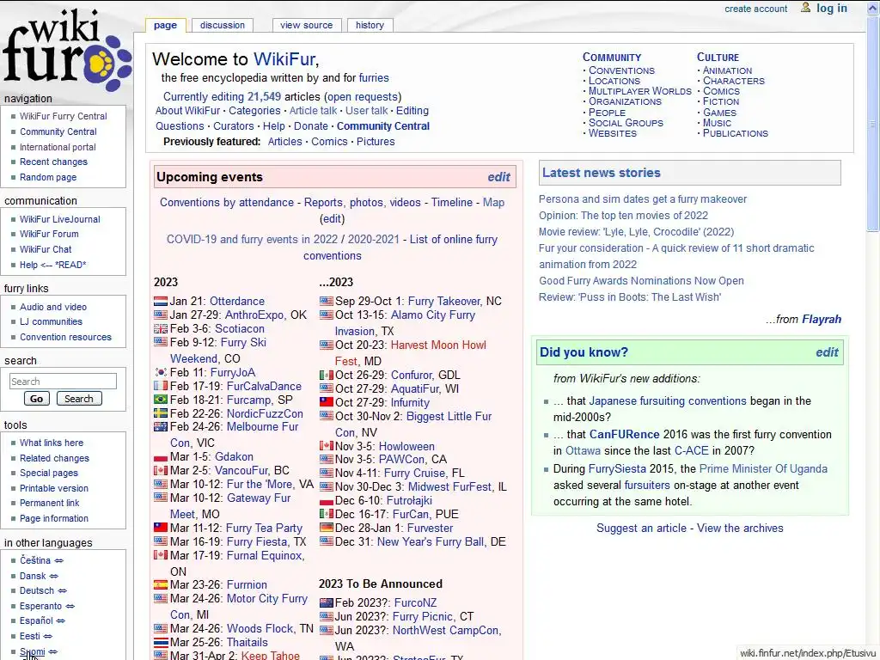Viewport: 880px width, 660px height.
Task: Open the CanFURence link
Action: coord(624,434)
